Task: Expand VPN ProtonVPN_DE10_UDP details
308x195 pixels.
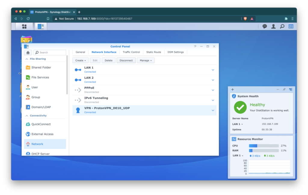Action: click(213, 111)
